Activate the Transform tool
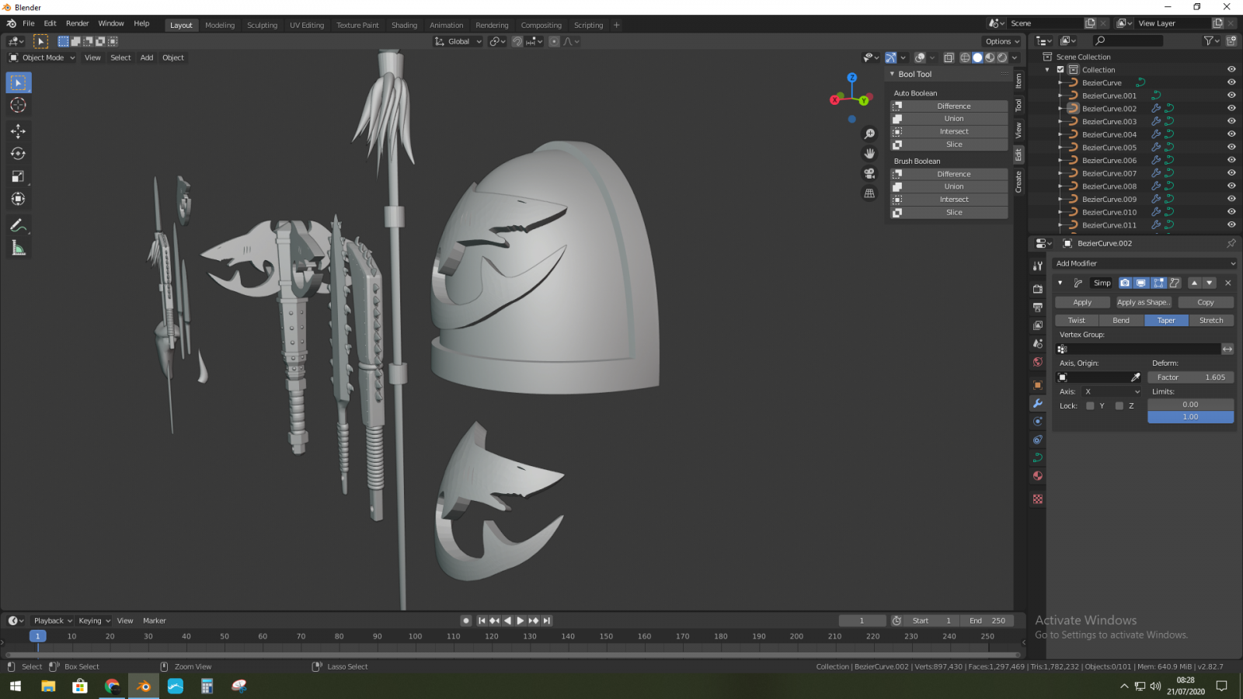 (x=18, y=199)
